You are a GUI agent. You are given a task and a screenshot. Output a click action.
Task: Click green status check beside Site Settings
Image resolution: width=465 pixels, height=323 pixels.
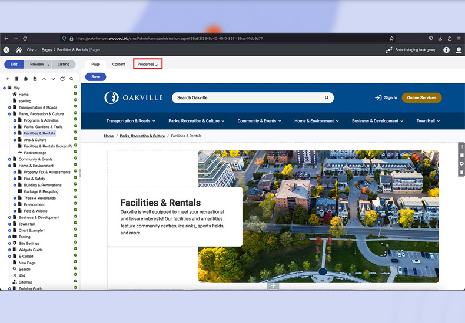tap(75, 243)
